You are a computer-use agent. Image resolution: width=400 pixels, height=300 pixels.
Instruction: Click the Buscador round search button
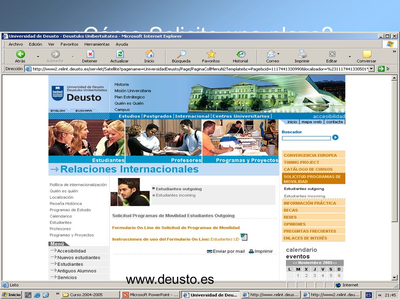click(335, 137)
